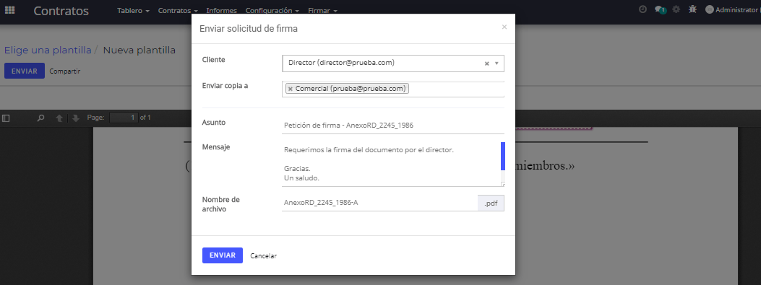Image resolution: width=761 pixels, height=285 pixels.
Task: Click the Mensaje resize handle corner
Action: click(x=503, y=184)
